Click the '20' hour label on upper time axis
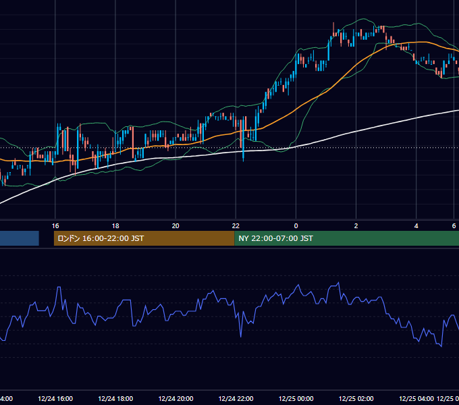 click(x=175, y=226)
